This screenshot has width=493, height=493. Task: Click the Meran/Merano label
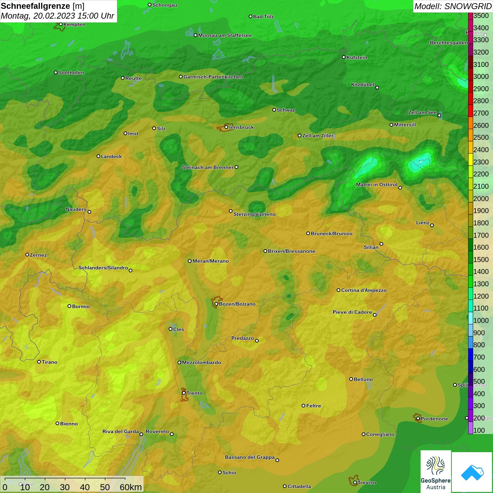pyautogui.click(x=211, y=261)
